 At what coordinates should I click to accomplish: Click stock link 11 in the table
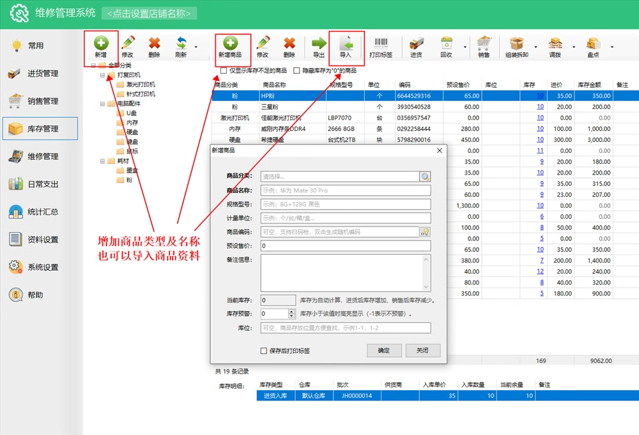(540, 150)
